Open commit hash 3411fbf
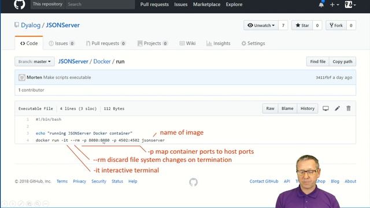Screen dimensions: 370x208 point(323,77)
